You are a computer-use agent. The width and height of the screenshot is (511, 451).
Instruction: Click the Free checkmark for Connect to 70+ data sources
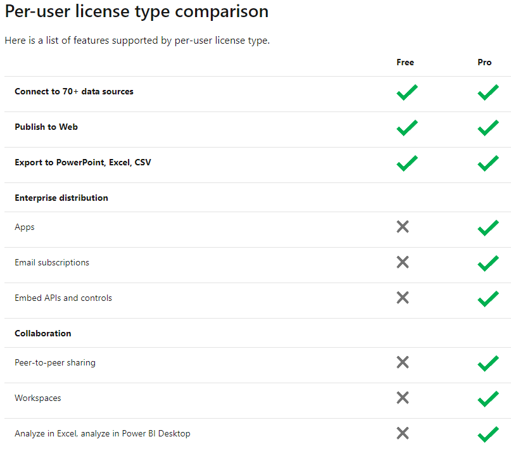tap(407, 92)
